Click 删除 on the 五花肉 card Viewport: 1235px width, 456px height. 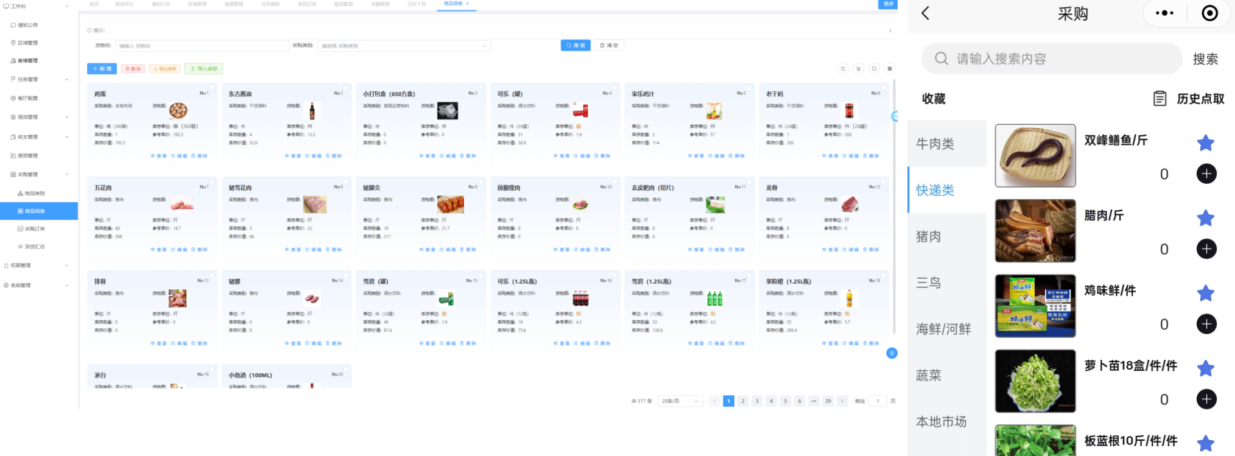[200, 250]
